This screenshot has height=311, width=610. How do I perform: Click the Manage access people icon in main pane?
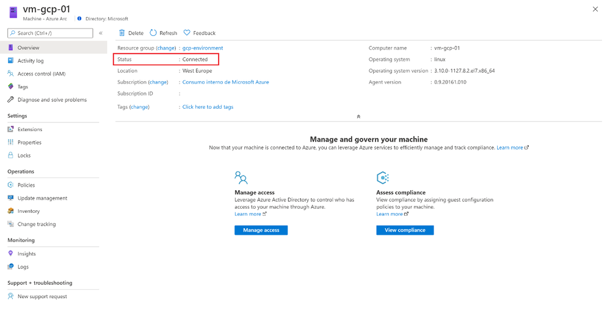click(241, 177)
